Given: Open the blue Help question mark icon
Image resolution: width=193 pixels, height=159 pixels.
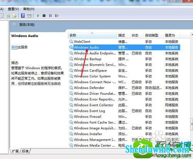Looking at the screenshot, I should 23,16.
